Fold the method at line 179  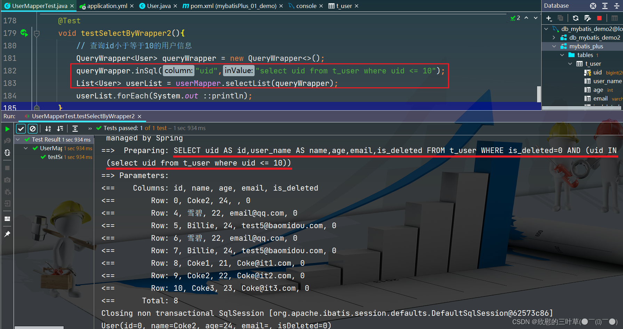click(x=37, y=33)
